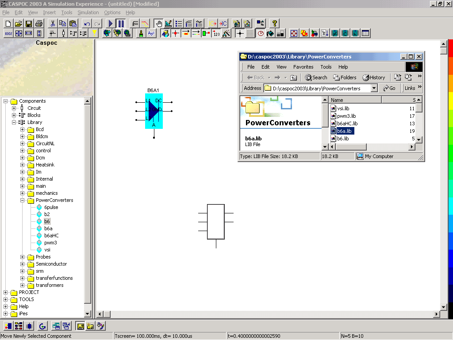Click the Copy toolbar icon
This screenshot has height=340, width=453.
pos(63,23)
